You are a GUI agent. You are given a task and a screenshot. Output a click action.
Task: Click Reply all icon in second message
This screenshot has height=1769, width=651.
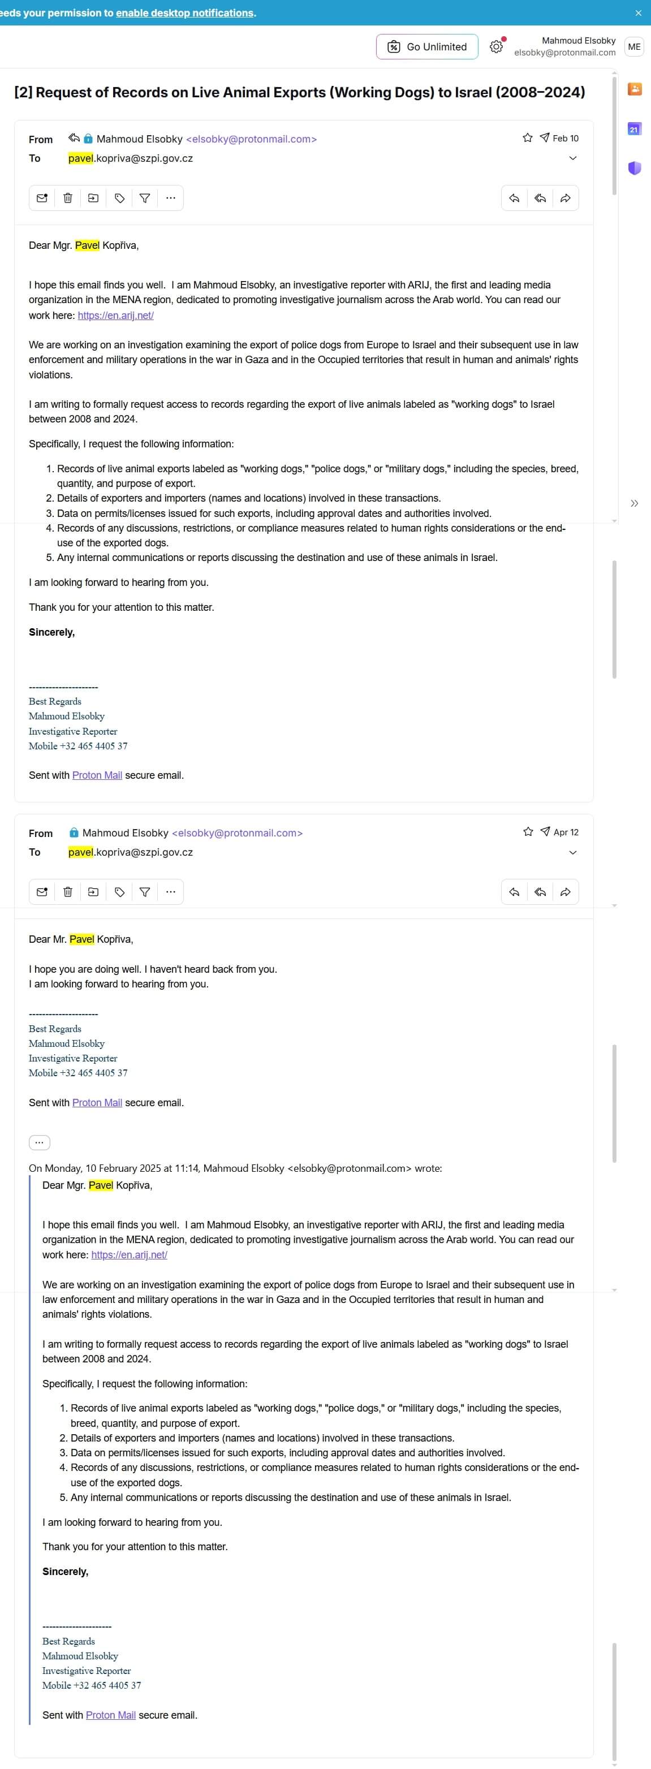(x=540, y=891)
